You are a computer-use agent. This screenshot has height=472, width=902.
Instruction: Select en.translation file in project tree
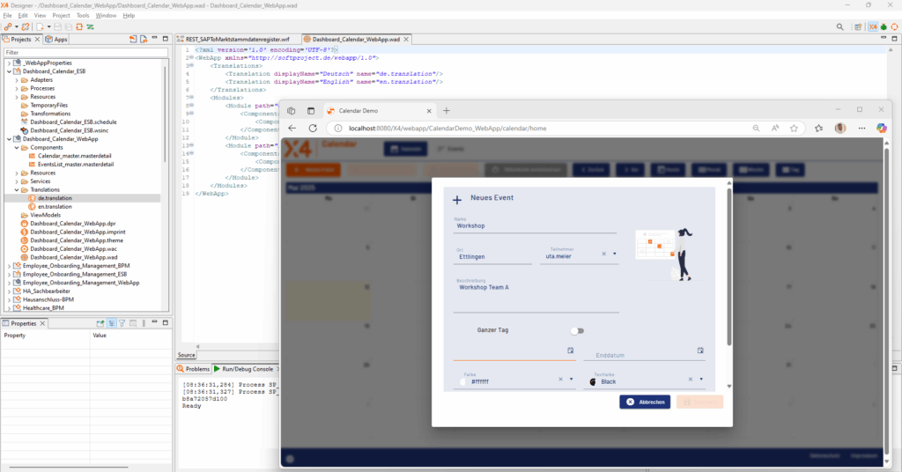click(54, 206)
